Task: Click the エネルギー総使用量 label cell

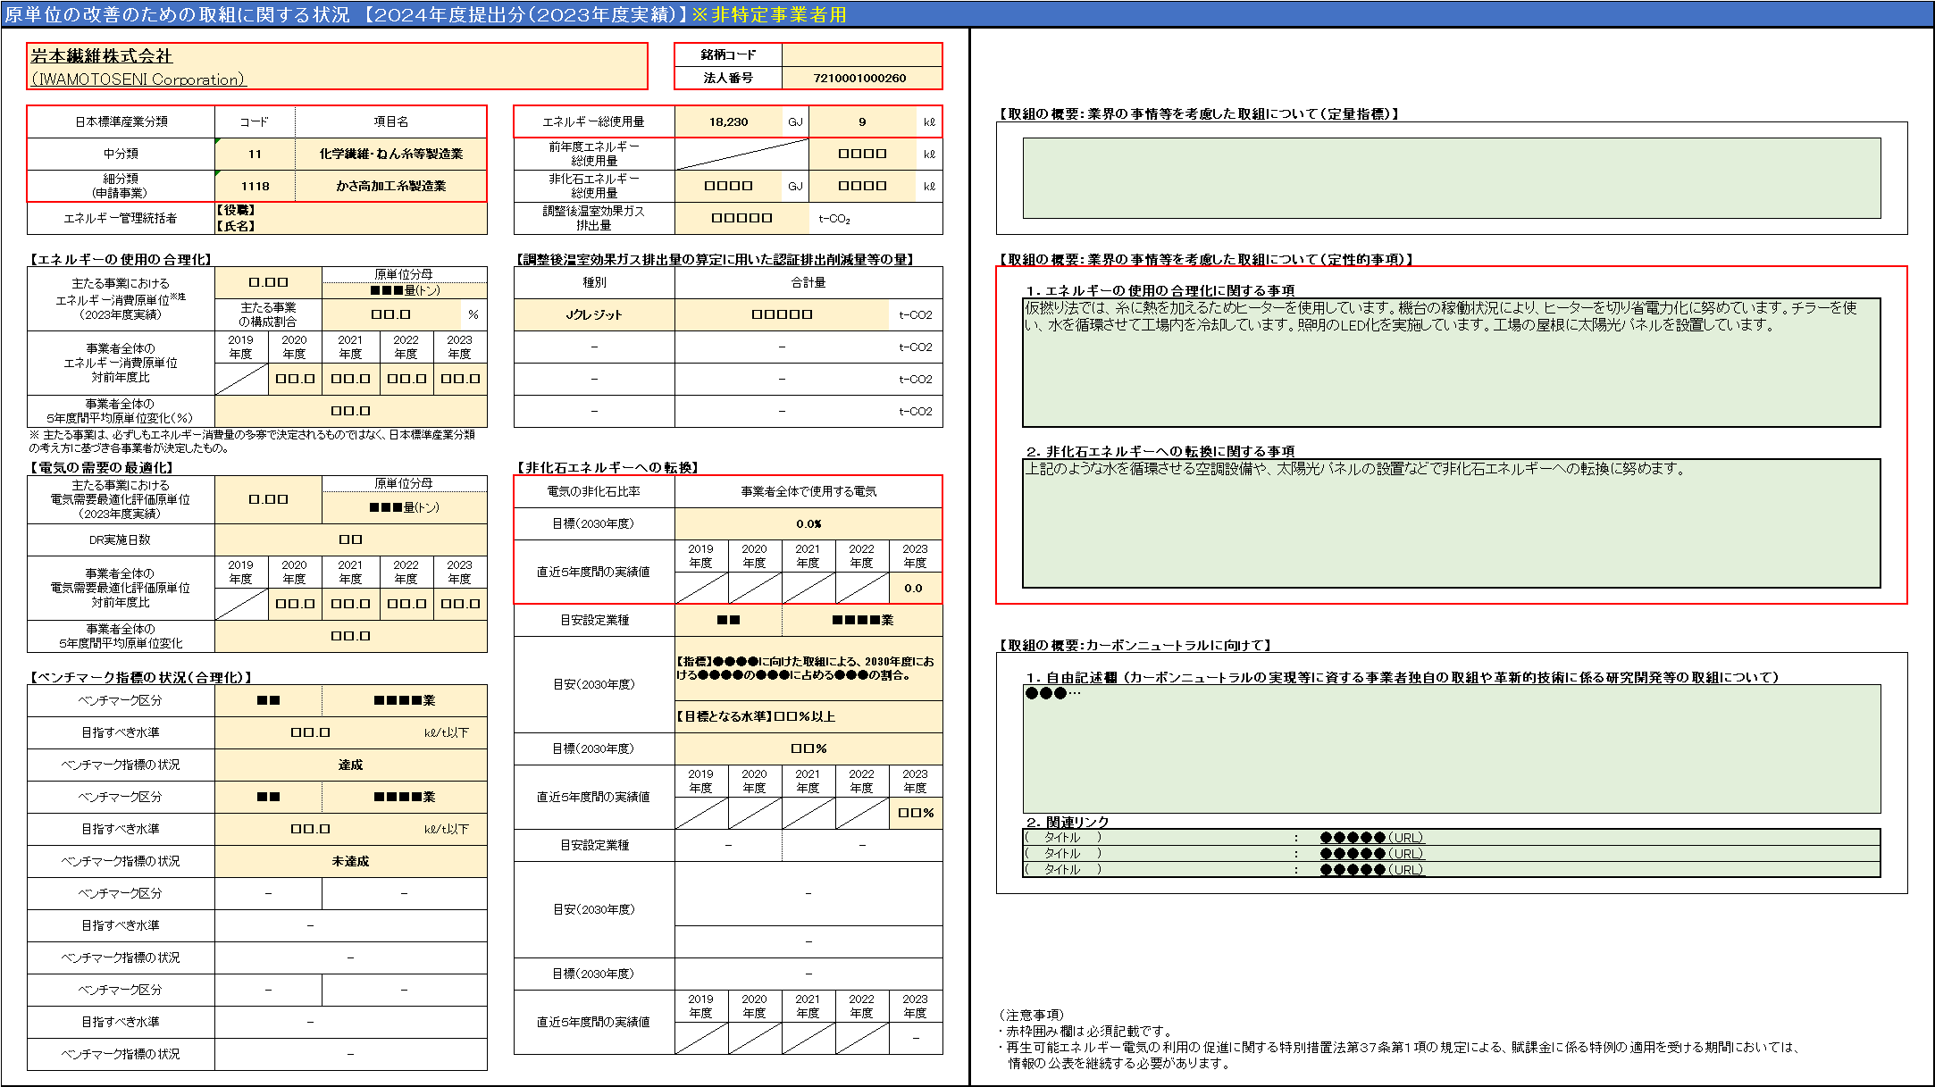Action: click(594, 121)
